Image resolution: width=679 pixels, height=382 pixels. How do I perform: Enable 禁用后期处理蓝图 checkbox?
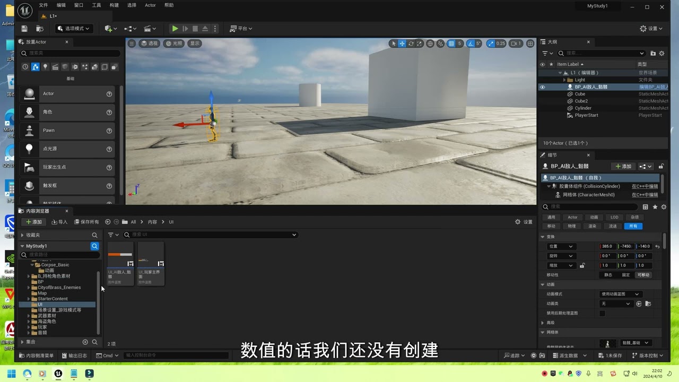pos(602,313)
